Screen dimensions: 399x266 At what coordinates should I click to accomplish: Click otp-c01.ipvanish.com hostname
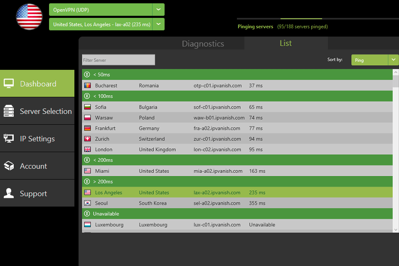click(x=217, y=86)
